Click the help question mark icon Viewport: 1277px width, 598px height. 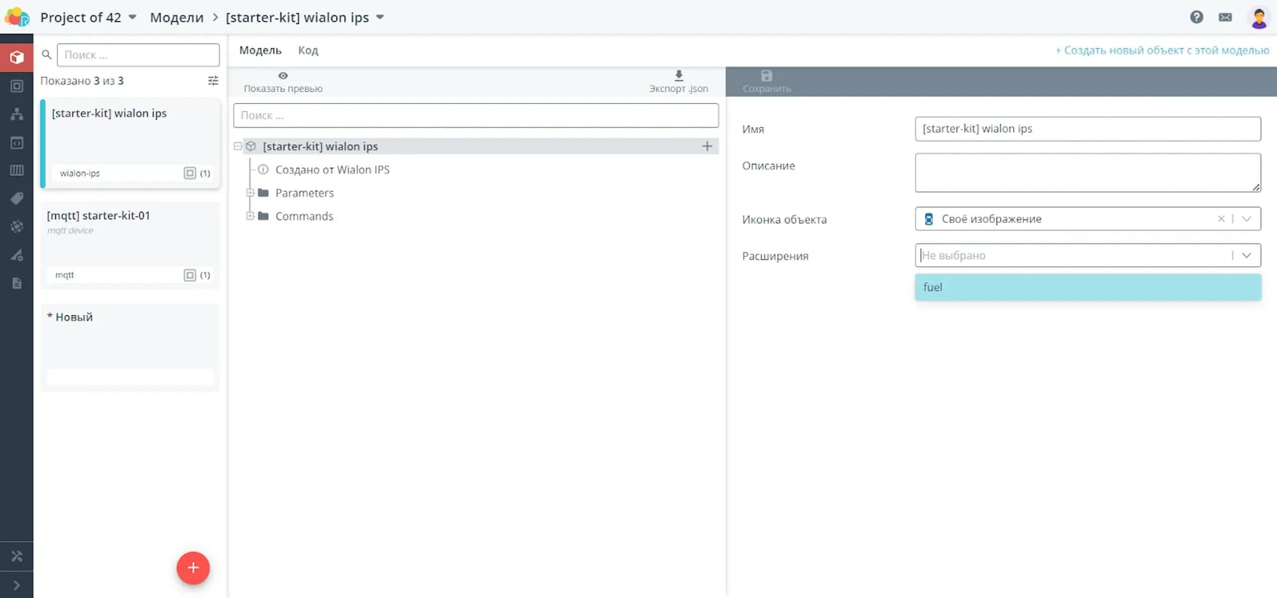tap(1197, 17)
